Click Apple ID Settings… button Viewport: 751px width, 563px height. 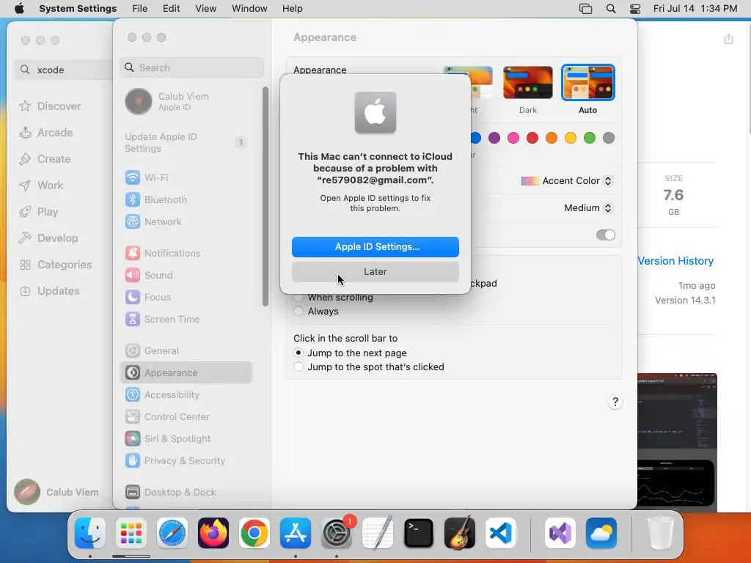pos(375,247)
